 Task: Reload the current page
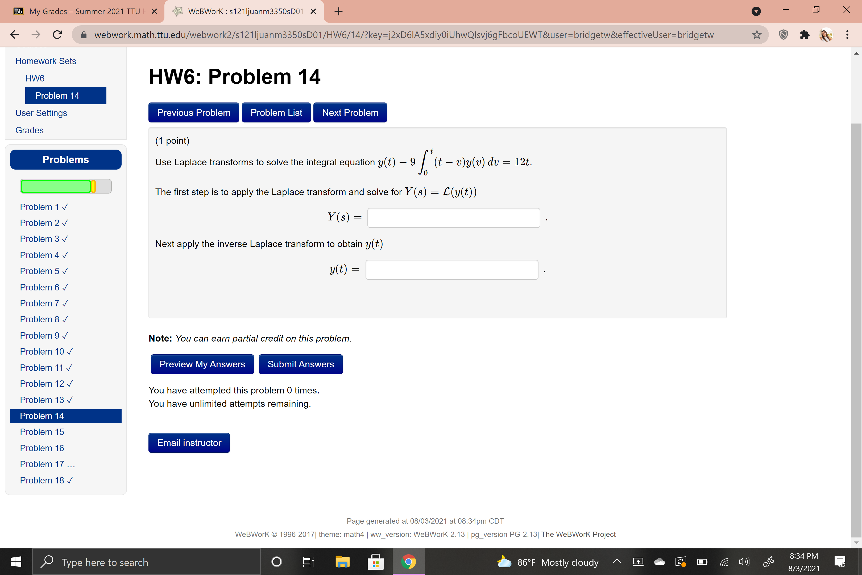tap(57, 34)
